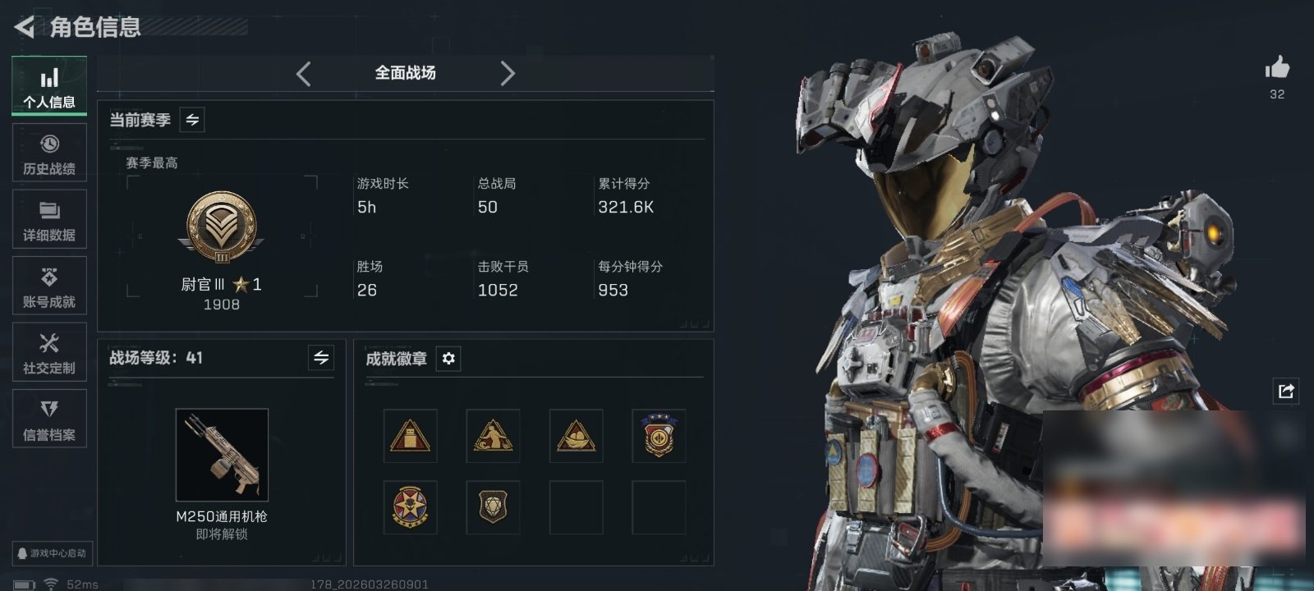Switch to next mode with right chevron
The height and width of the screenshot is (591, 1314).
(508, 74)
